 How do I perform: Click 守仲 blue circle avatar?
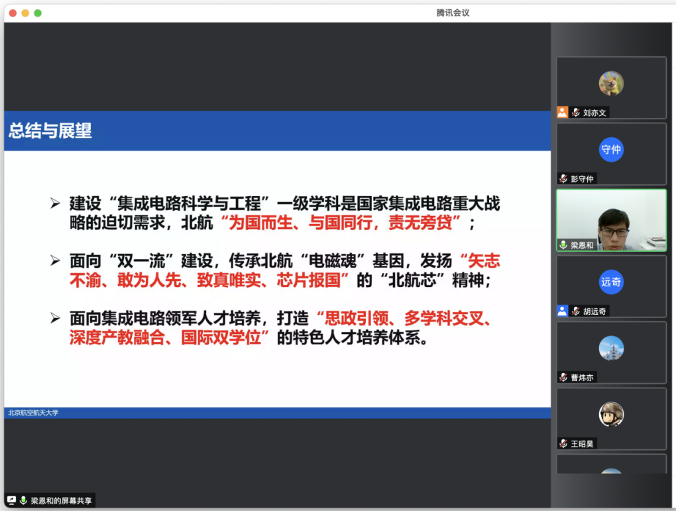tap(611, 150)
